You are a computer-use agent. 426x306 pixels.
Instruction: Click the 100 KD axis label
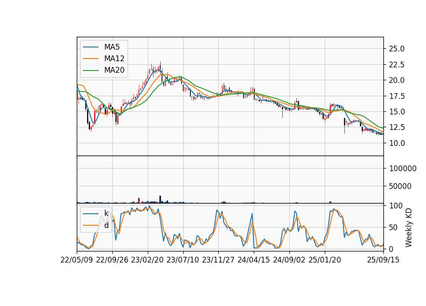click(x=396, y=206)
